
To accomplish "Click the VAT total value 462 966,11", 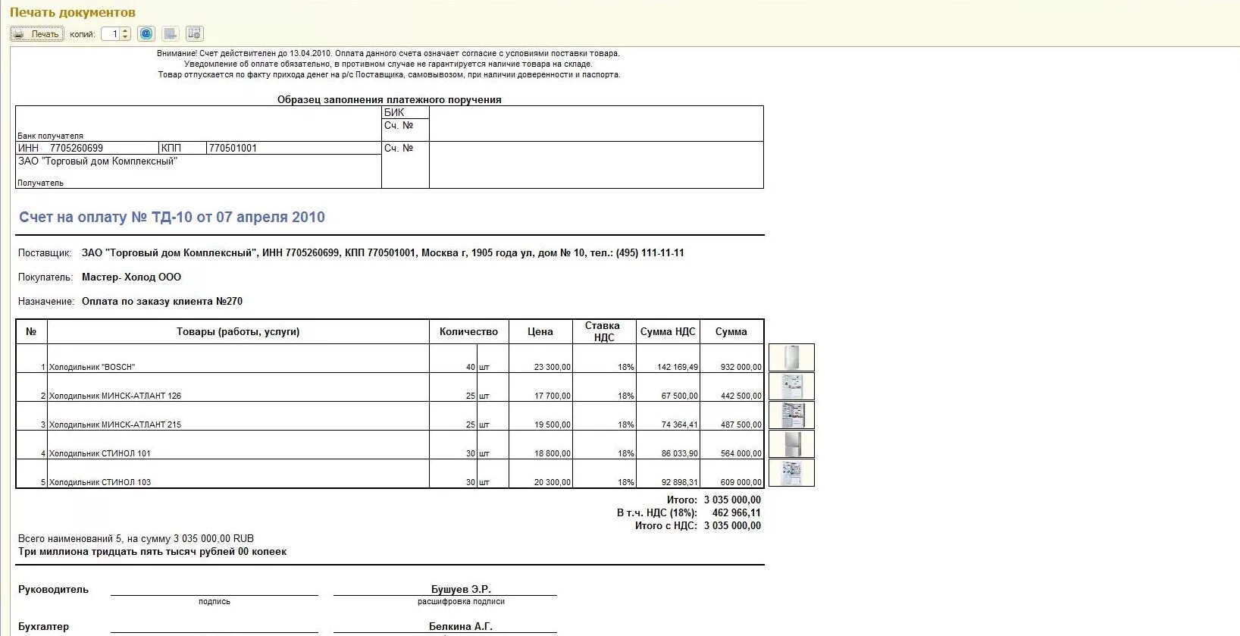I will coord(736,512).
